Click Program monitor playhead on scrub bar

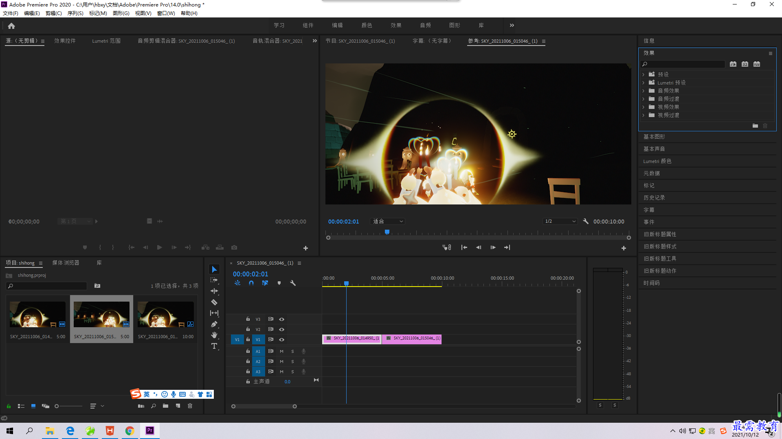point(387,232)
